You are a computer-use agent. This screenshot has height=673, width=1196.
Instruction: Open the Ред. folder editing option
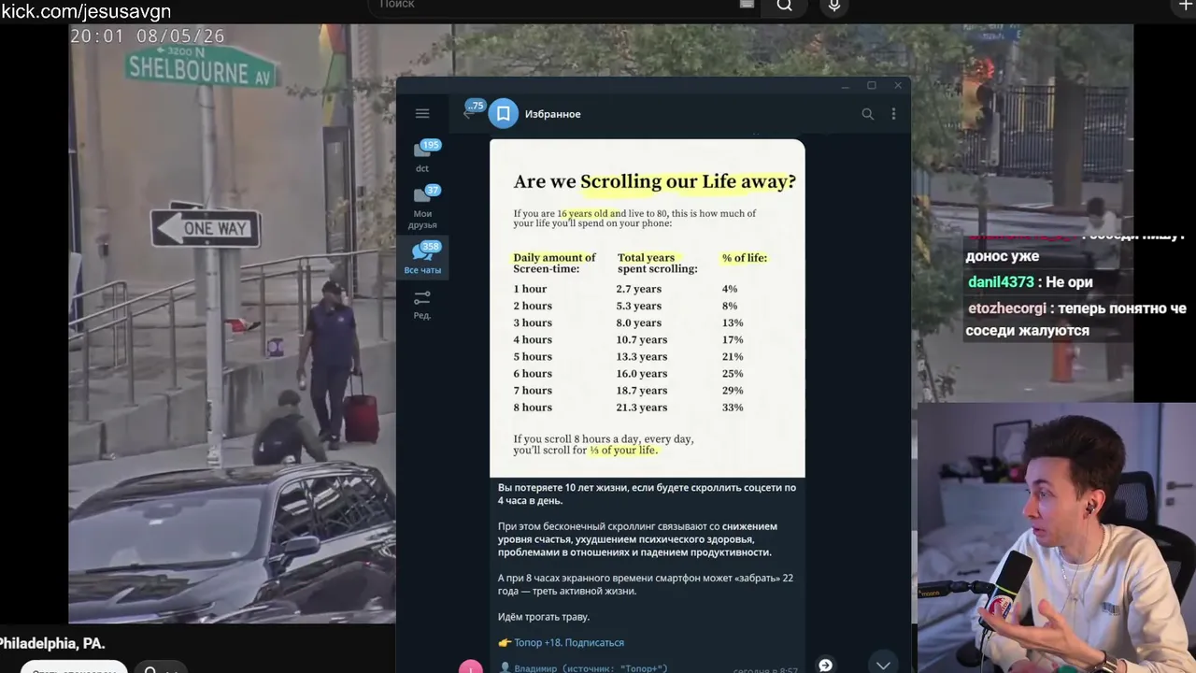pyautogui.click(x=422, y=305)
